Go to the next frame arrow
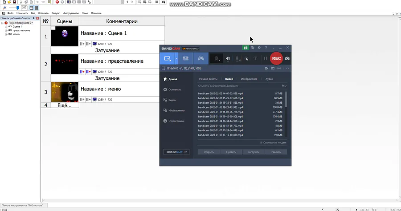401x211 pixels. 132,2
